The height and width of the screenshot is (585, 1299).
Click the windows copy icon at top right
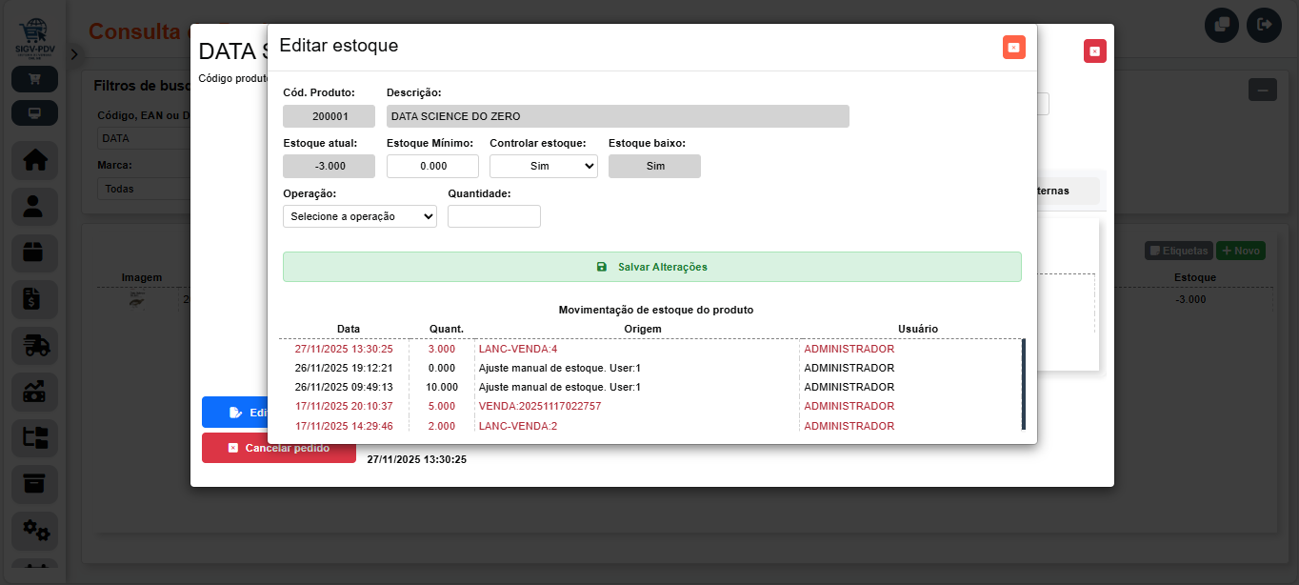click(x=1222, y=25)
